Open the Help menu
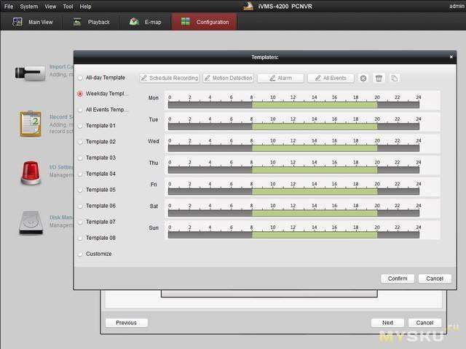This screenshot has height=349, width=466. coord(85,7)
